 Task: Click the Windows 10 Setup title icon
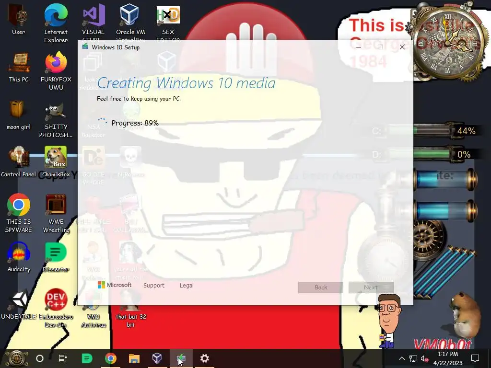pyautogui.click(x=85, y=47)
